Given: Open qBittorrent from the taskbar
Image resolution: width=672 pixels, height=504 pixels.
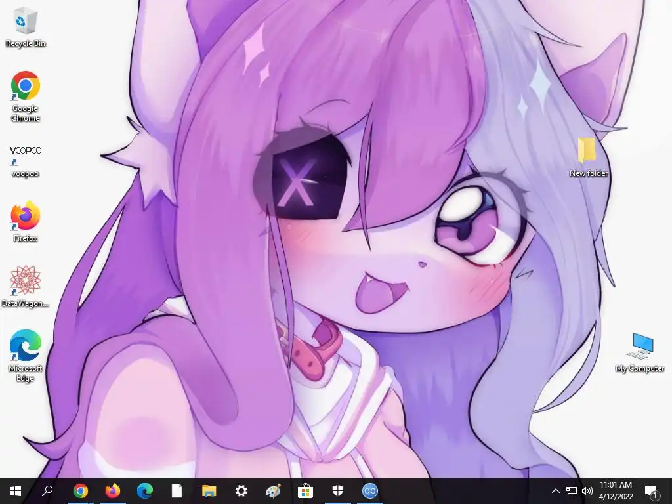Looking at the screenshot, I should (x=370, y=491).
